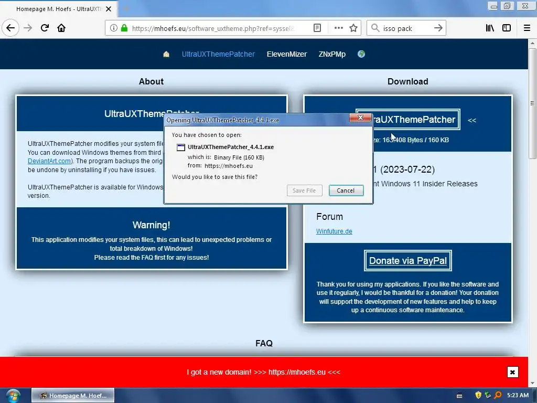
Task: Open page actions three-dot menu
Action: pos(338,28)
